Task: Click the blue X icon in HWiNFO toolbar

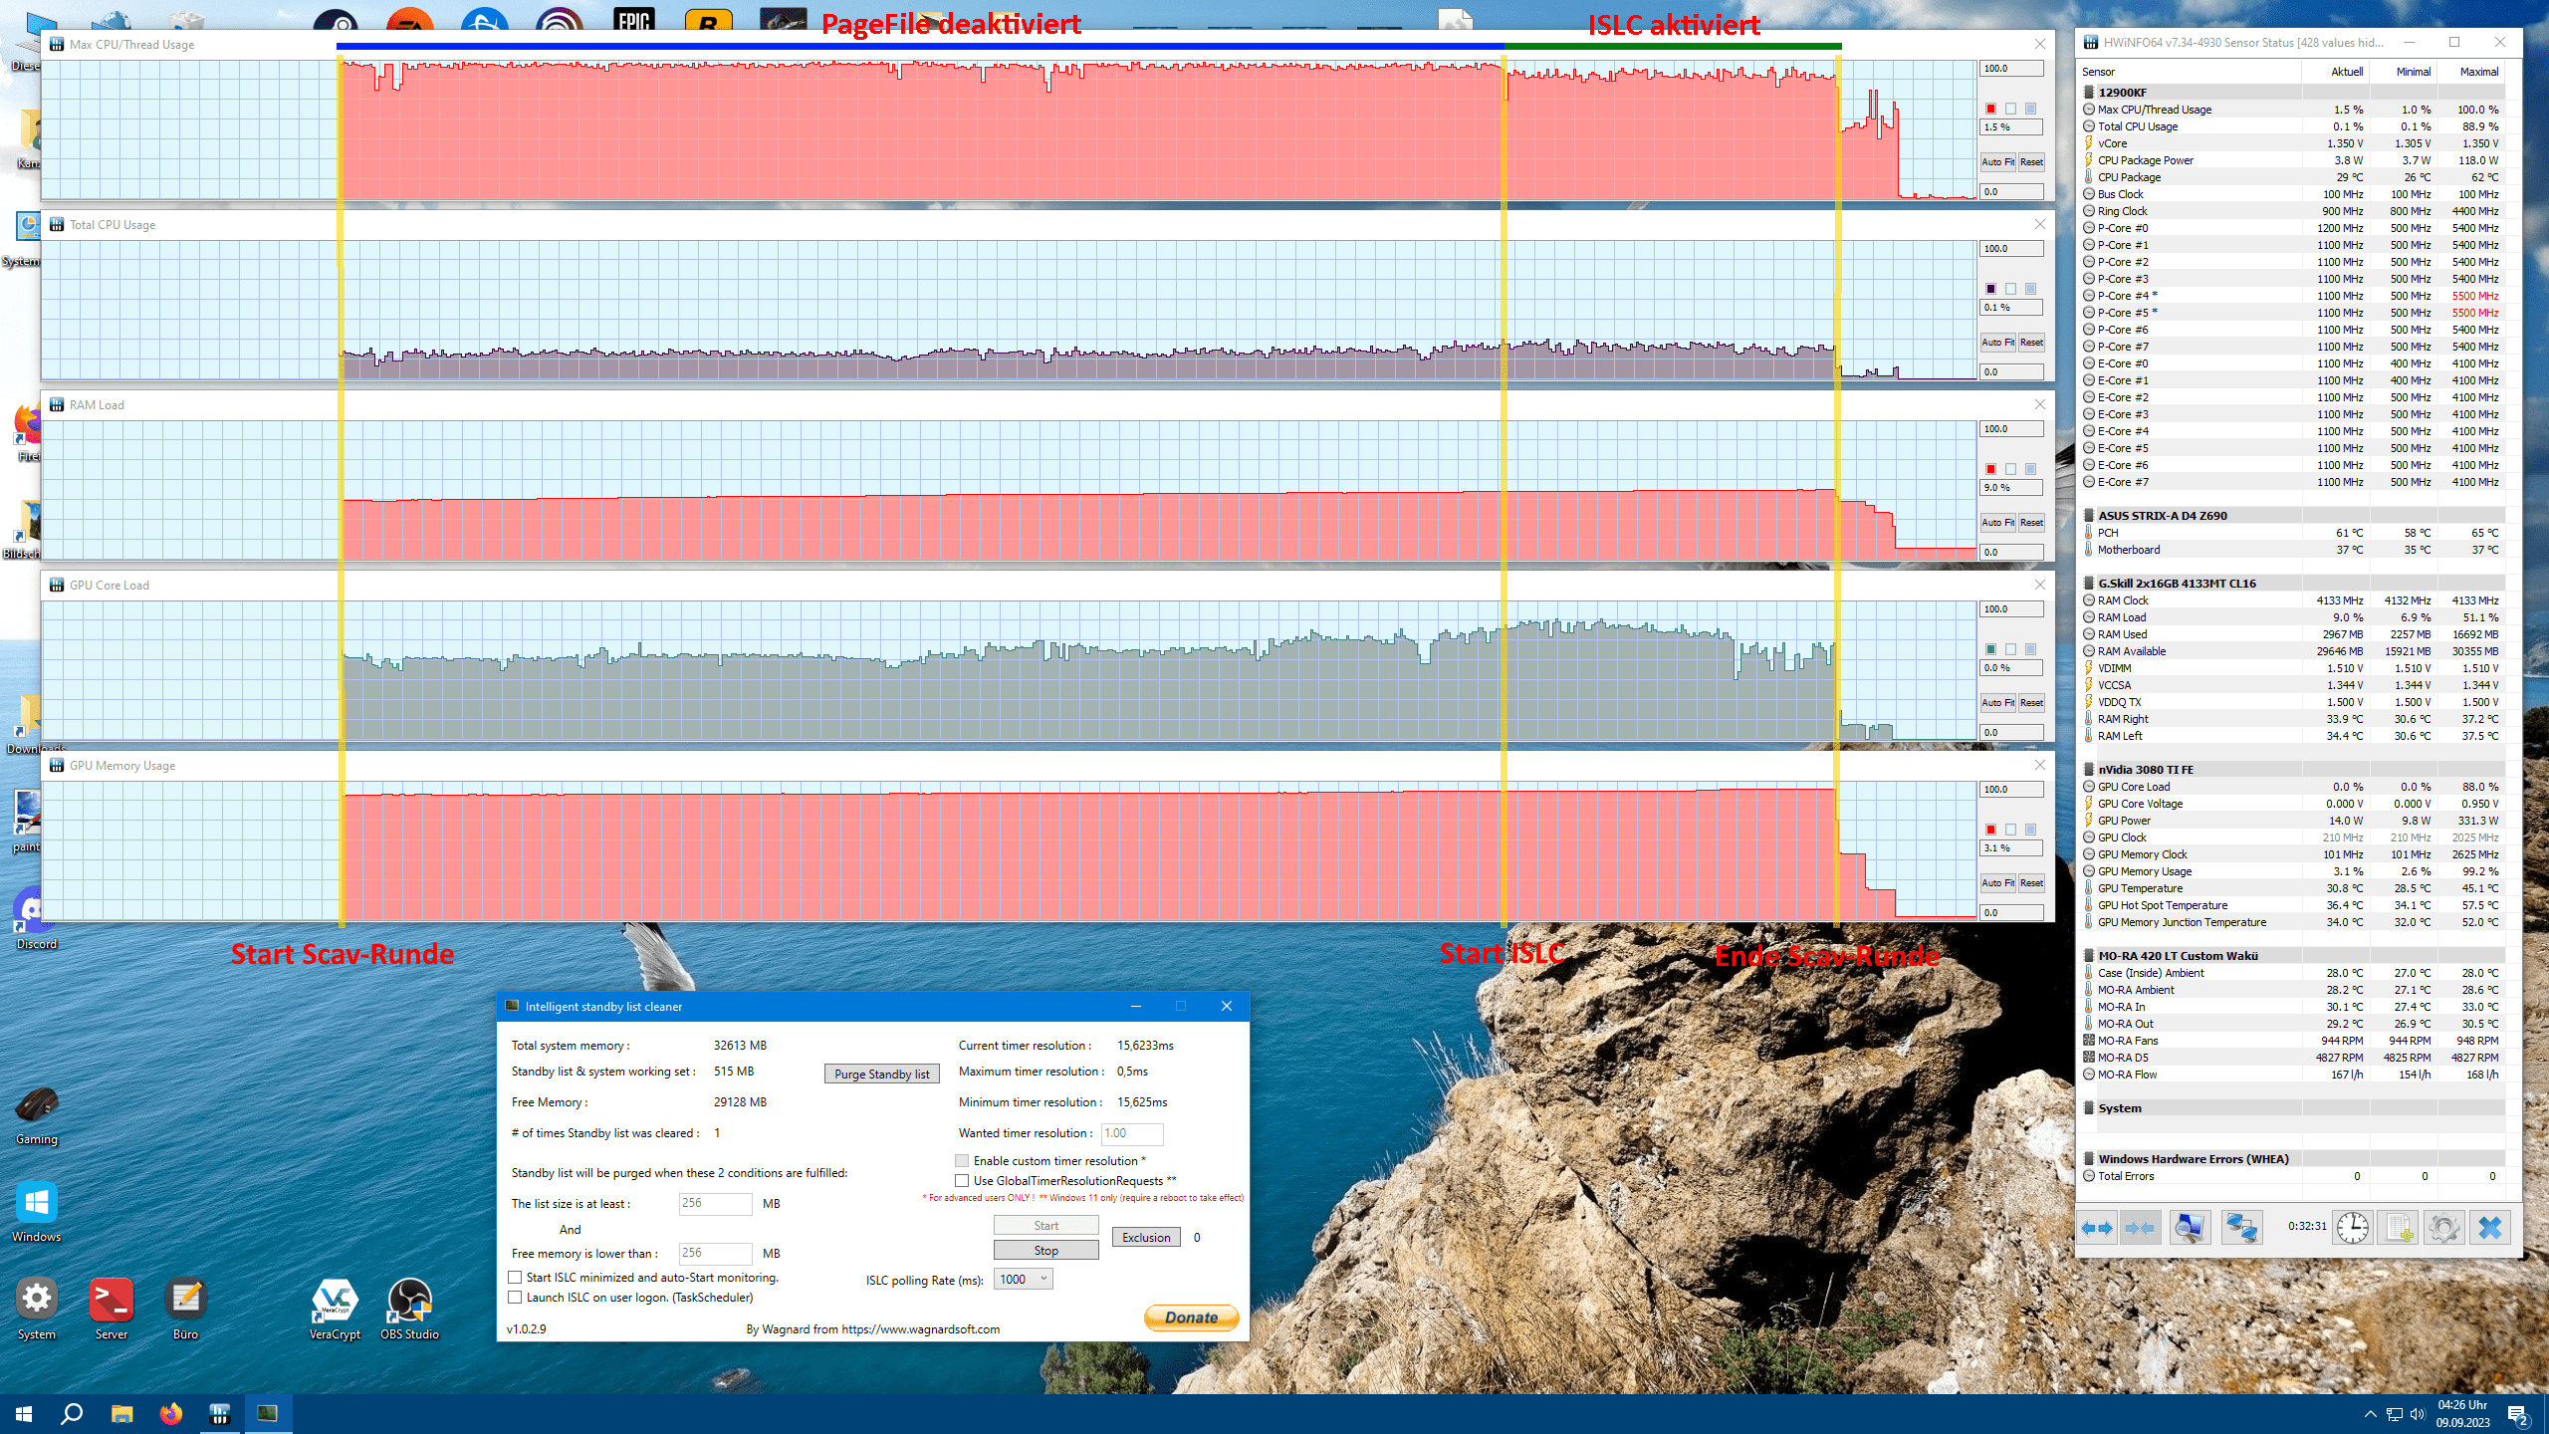Action: 2489,1228
